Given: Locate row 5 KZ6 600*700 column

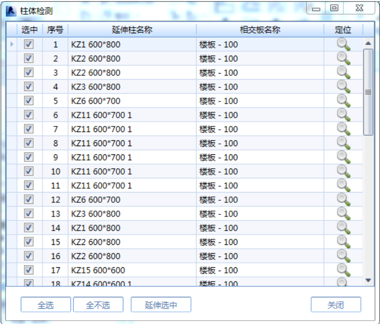Looking at the screenshot, I should click(x=343, y=101).
